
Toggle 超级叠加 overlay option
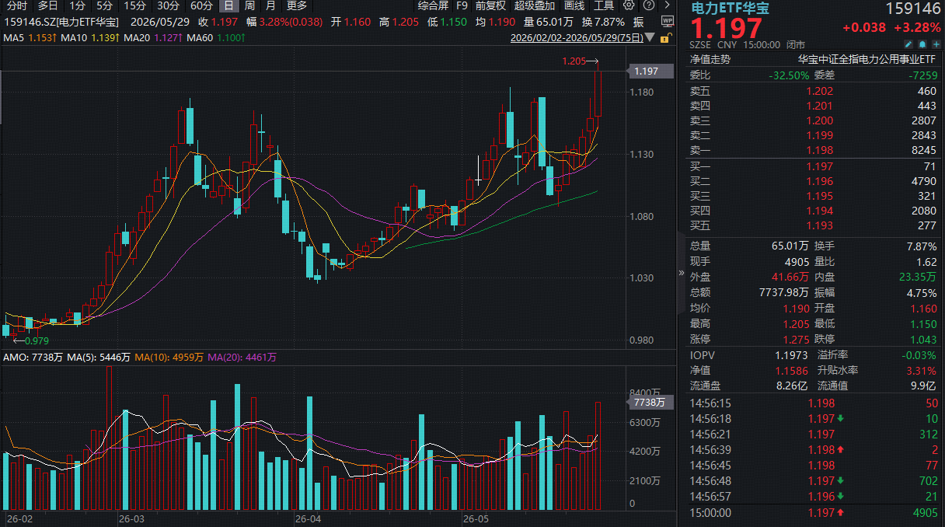535,5
